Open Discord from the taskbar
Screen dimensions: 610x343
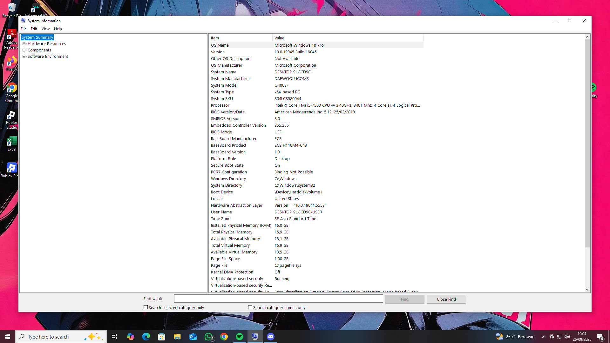[x=271, y=337]
